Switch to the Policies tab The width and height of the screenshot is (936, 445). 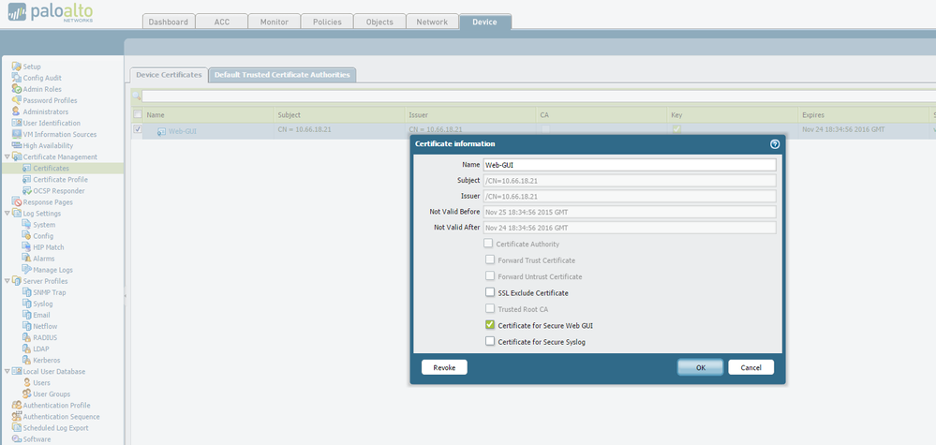tap(327, 22)
